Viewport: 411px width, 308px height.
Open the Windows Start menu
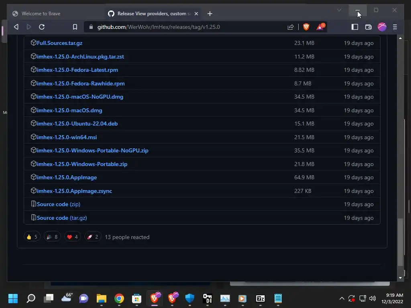[x=13, y=298]
